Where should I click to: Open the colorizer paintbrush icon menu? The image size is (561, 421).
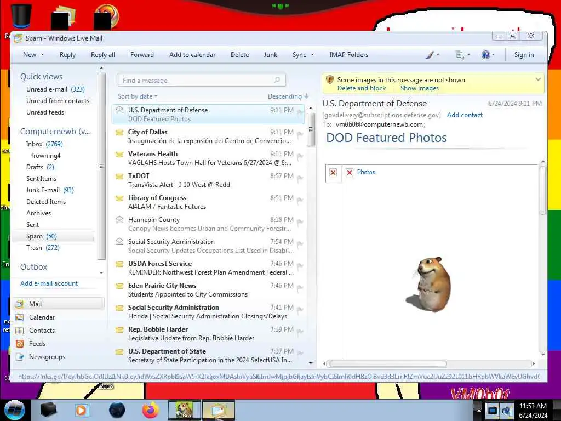[x=432, y=55]
